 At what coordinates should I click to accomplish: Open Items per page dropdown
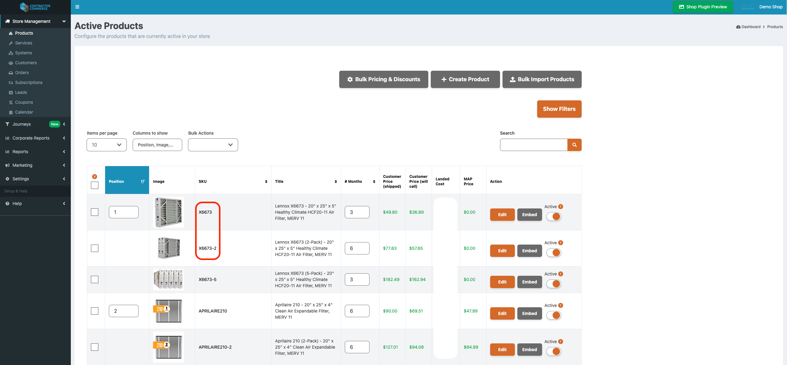pyautogui.click(x=107, y=145)
